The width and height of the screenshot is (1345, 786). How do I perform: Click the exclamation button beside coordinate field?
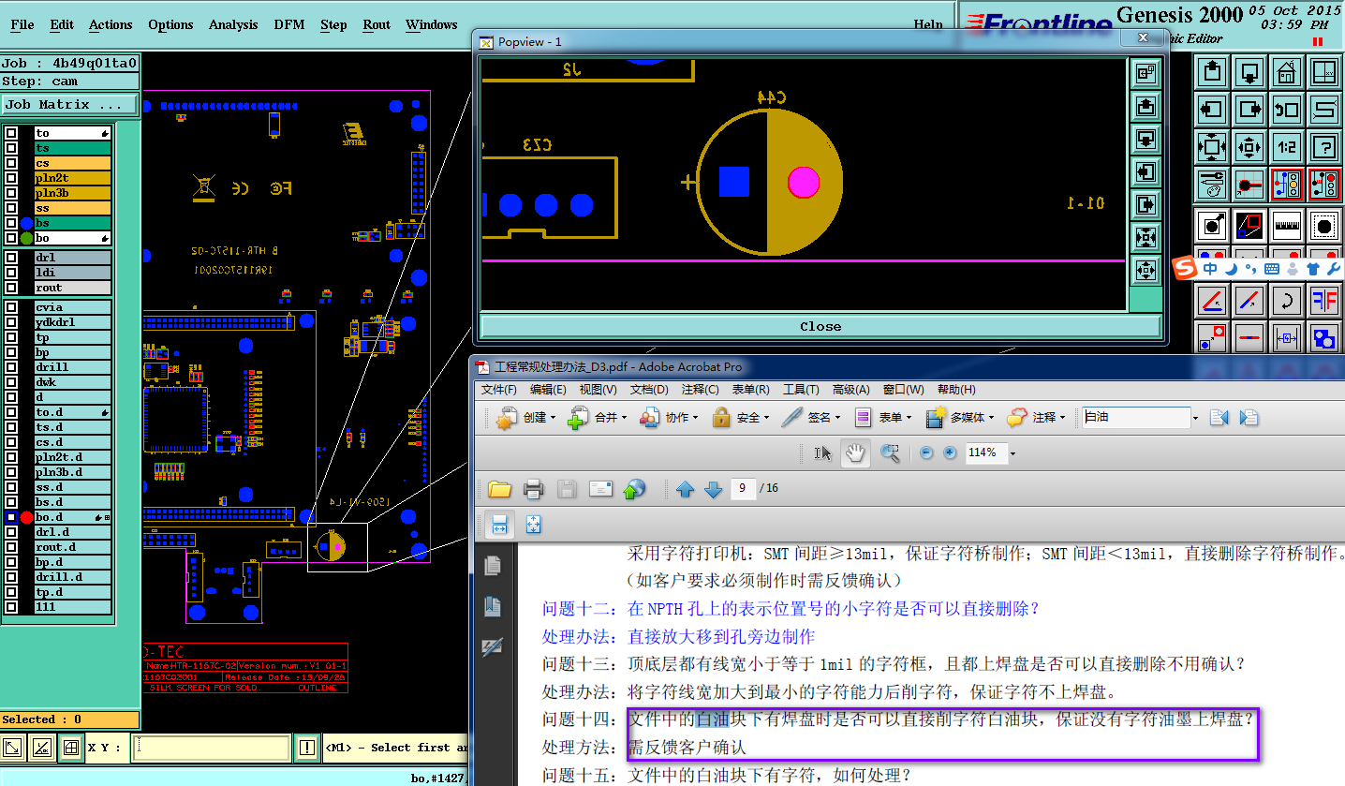tap(307, 748)
